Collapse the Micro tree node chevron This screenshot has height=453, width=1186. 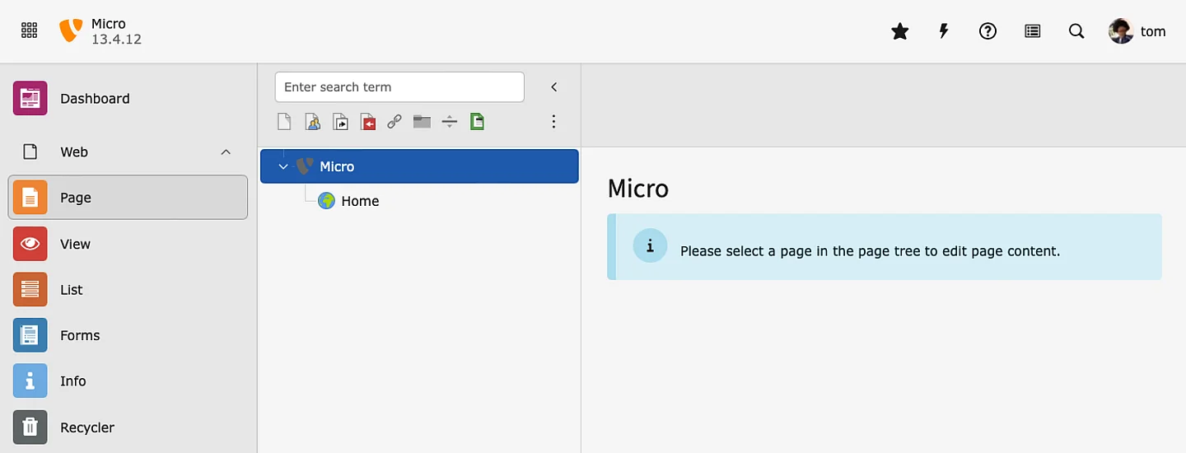(x=283, y=166)
